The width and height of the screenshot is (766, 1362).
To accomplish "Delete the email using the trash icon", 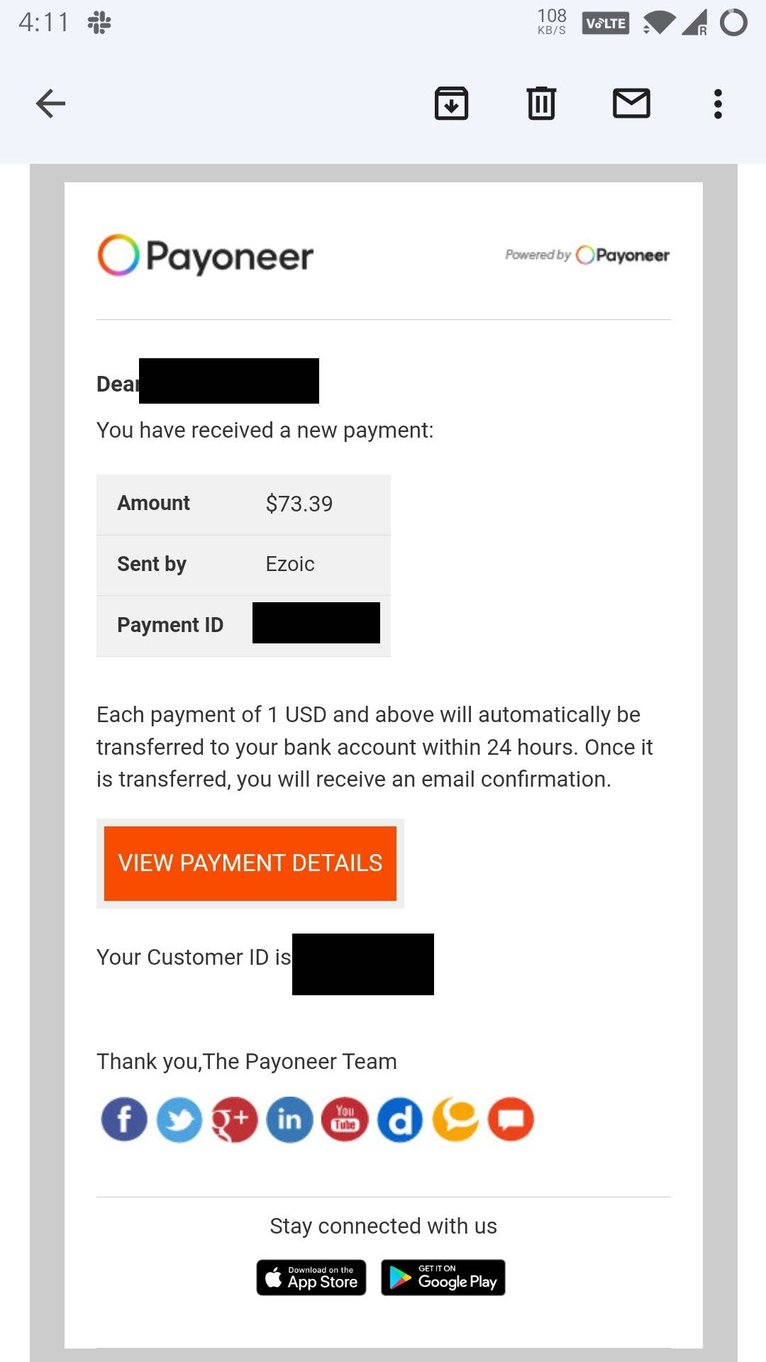I will coord(541,104).
